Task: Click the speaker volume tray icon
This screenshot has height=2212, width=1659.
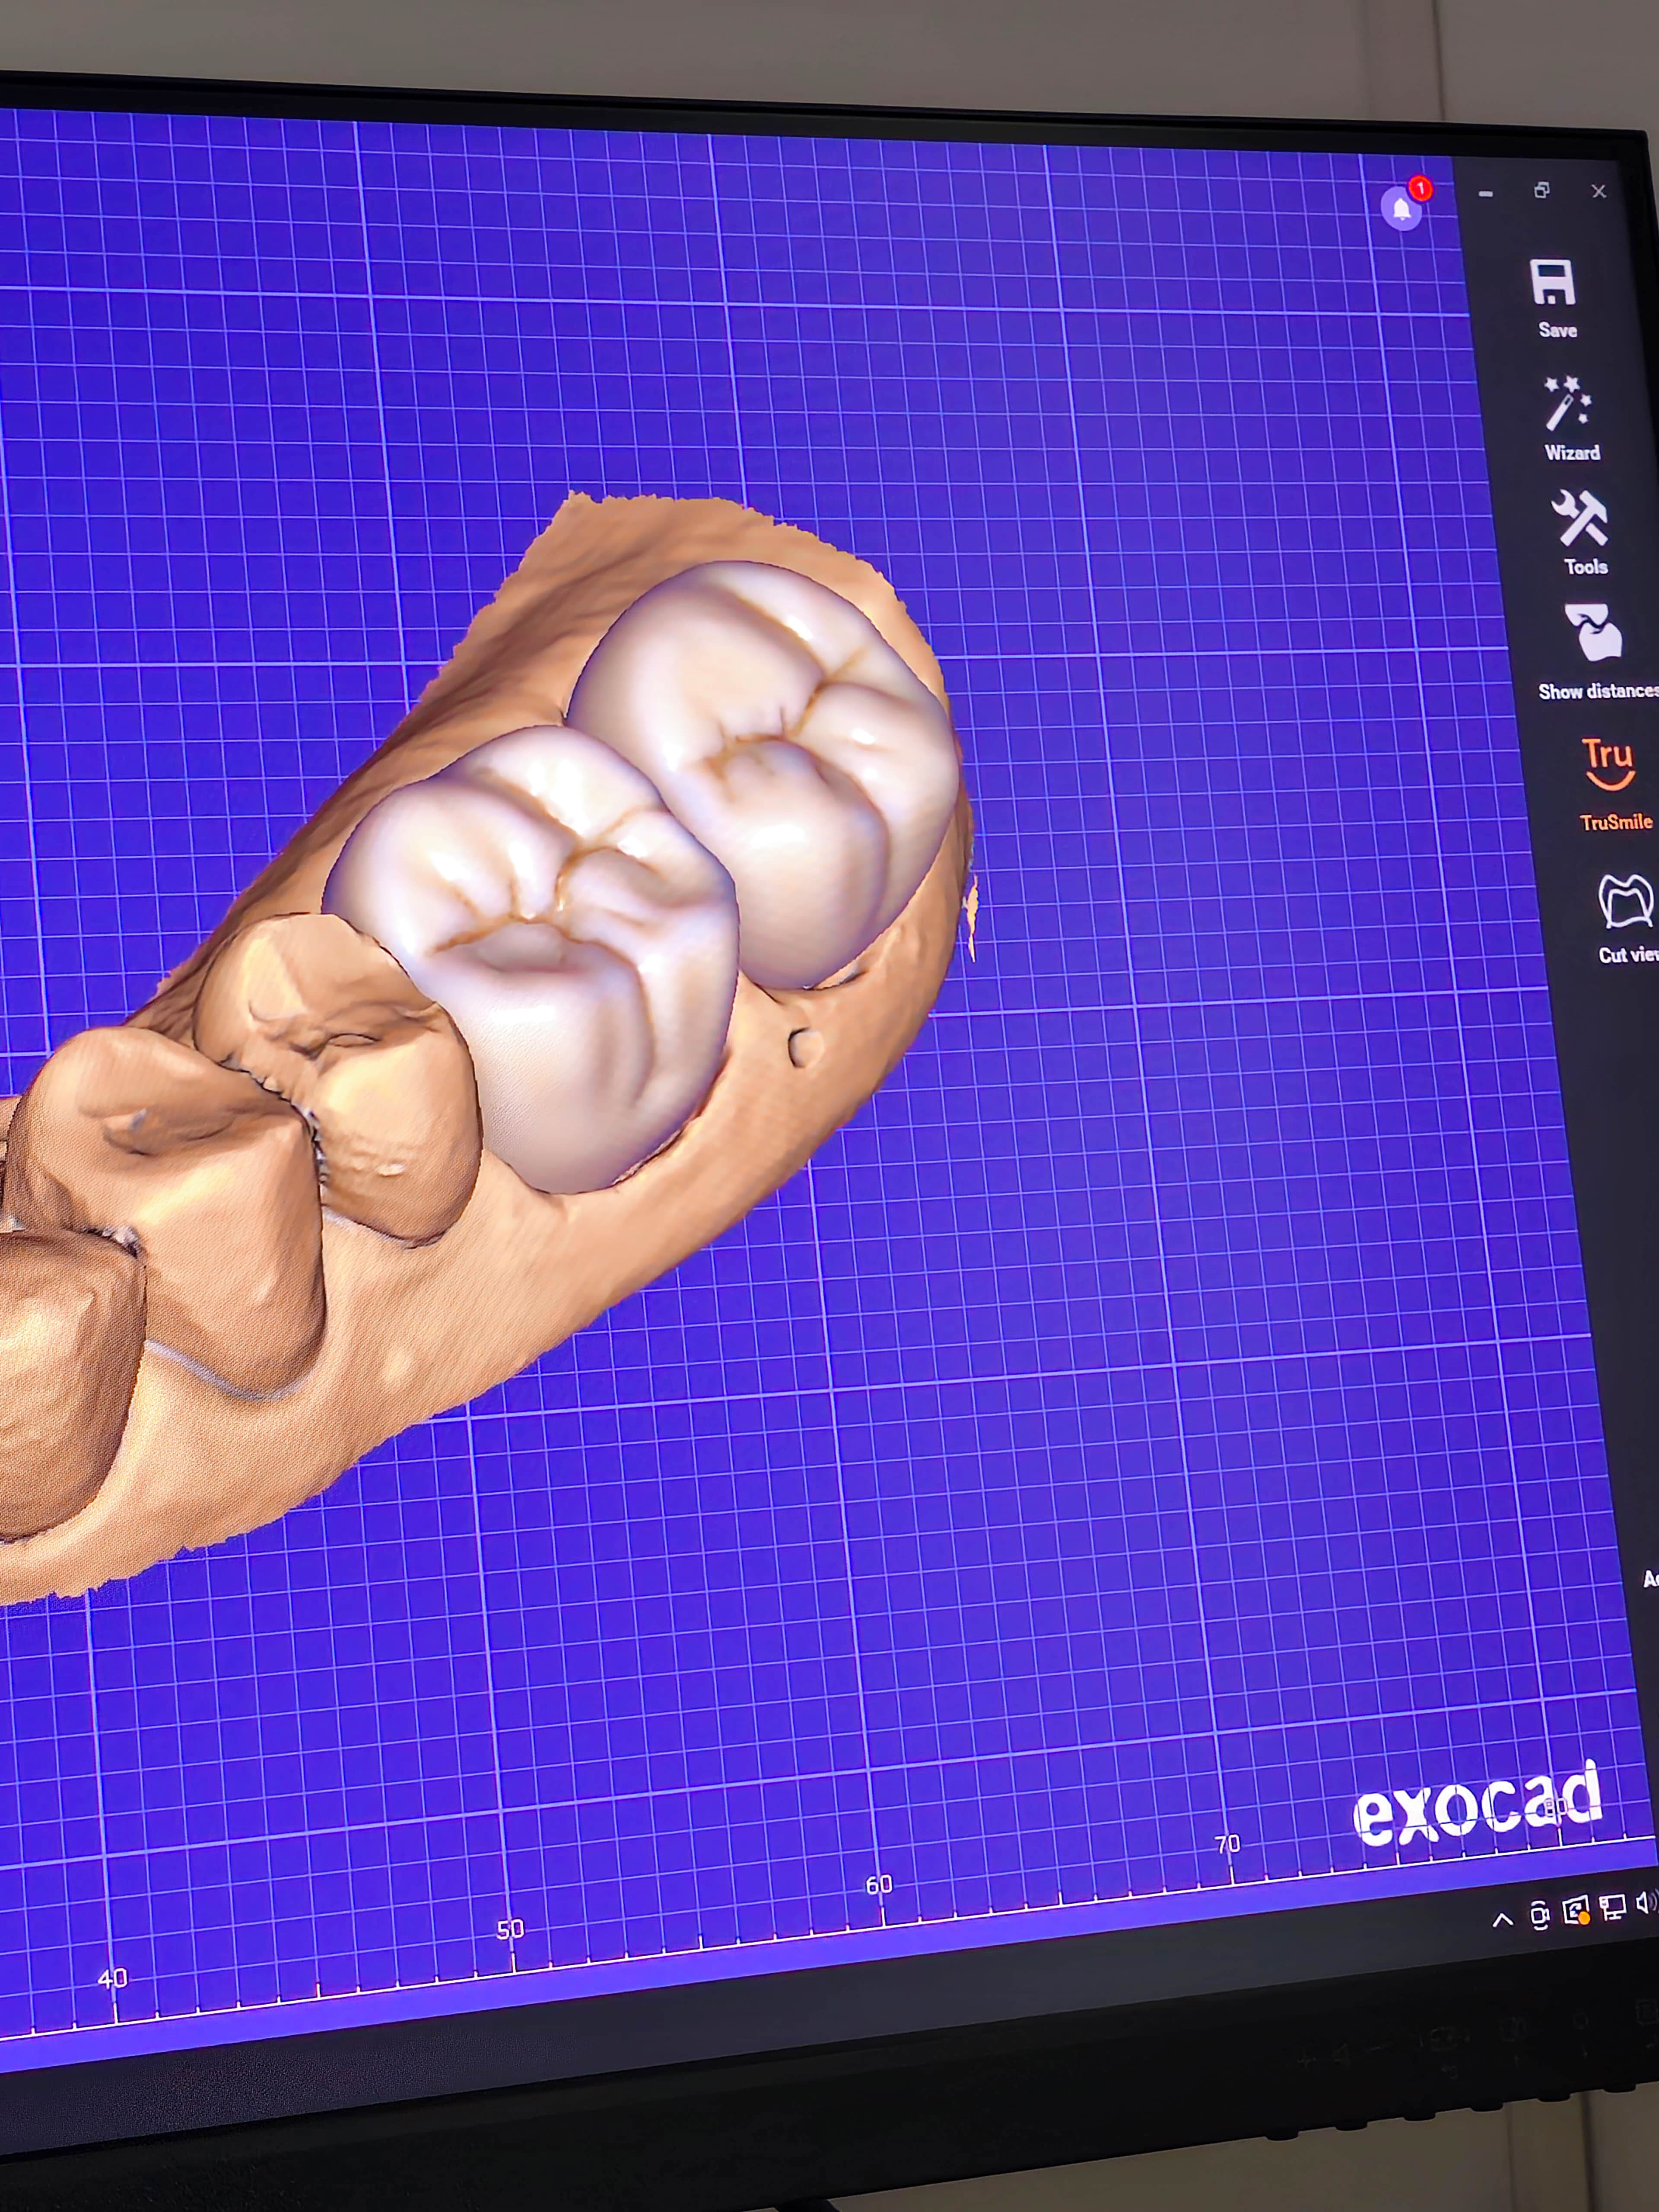Action: pyautogui.click(x=1646, y=1903)
